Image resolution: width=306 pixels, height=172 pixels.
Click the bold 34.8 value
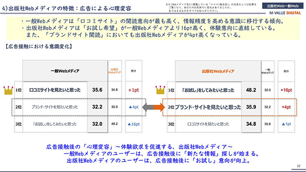pos(251,124)
